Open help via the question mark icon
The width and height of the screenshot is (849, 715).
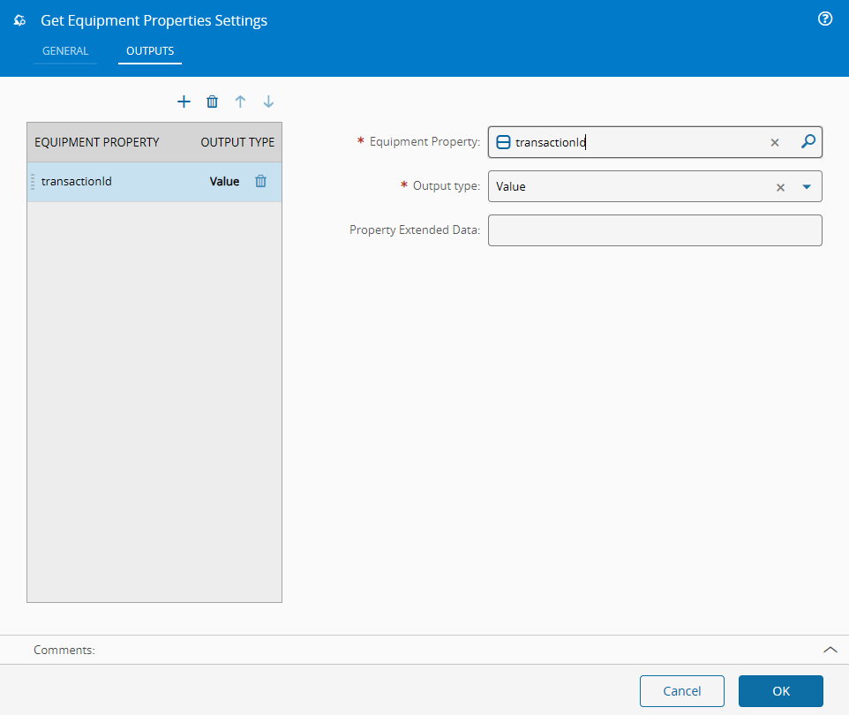click(x=824, y=19)
